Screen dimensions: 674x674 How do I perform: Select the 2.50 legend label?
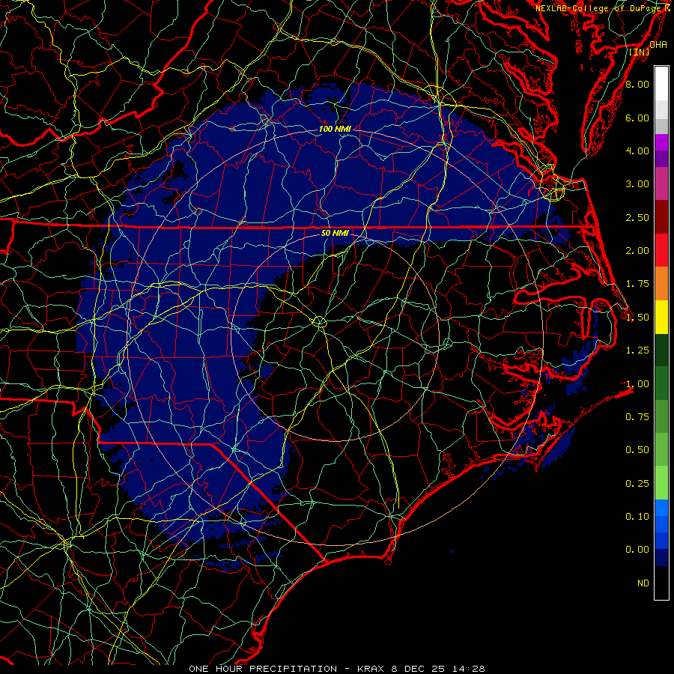coord(637,217)
